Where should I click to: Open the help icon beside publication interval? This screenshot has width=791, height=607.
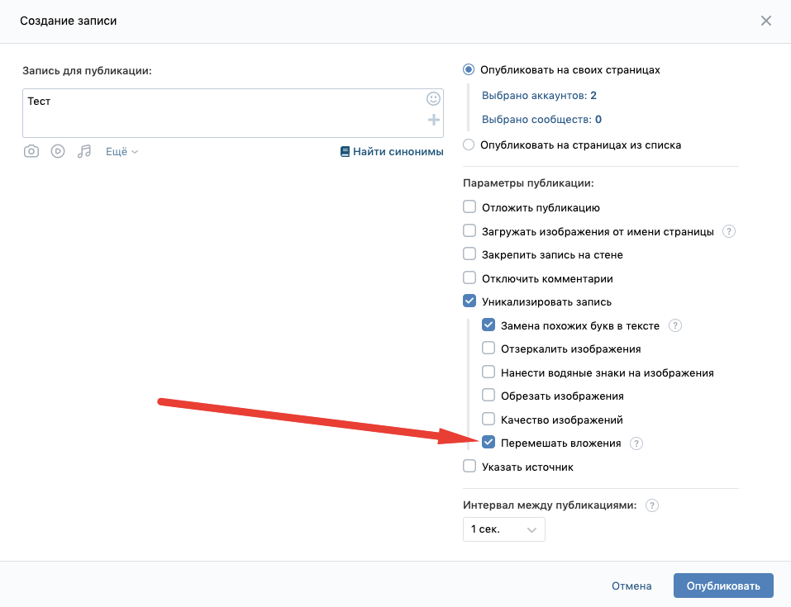click(652, 505)
